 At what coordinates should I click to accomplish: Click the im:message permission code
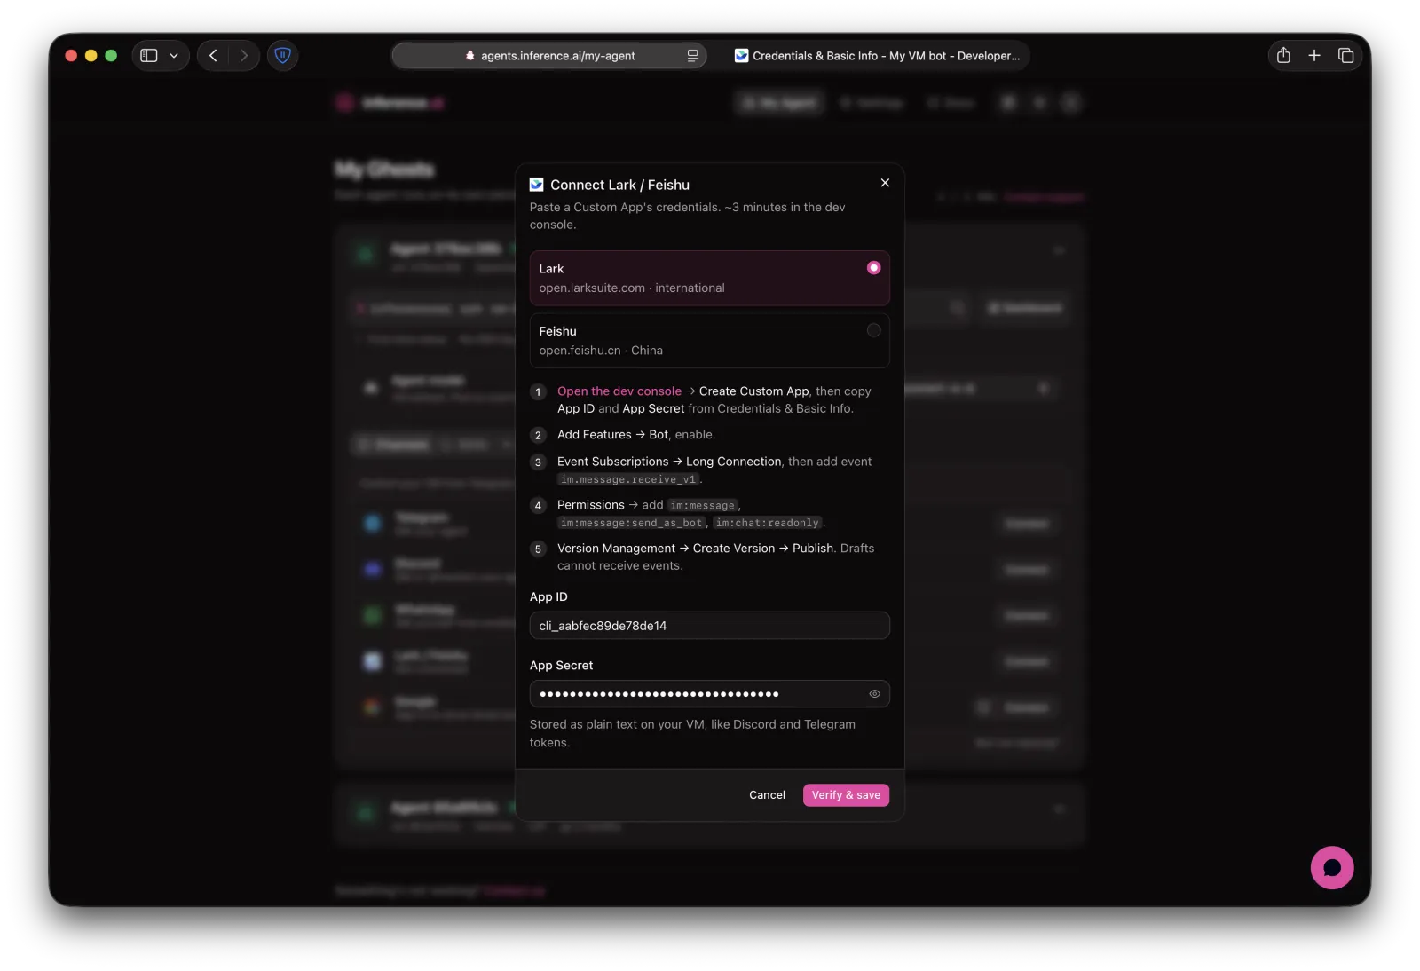point(702,505)
